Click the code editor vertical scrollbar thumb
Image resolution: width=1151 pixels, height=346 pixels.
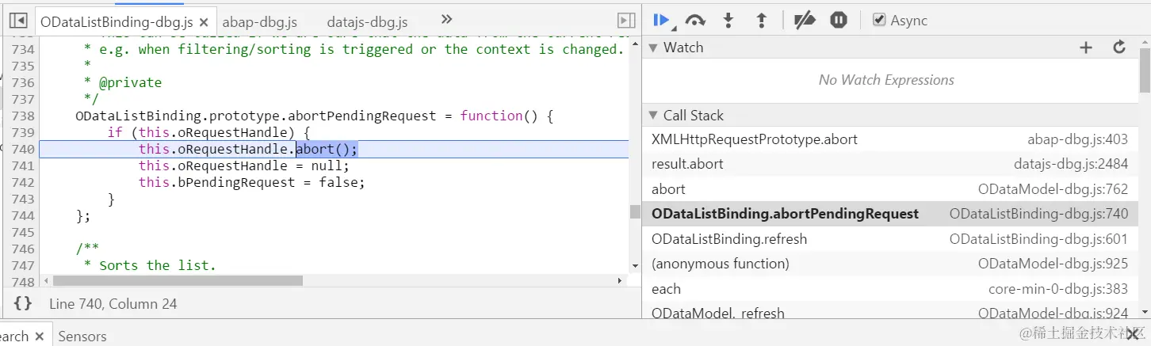(x=635, y=211)
